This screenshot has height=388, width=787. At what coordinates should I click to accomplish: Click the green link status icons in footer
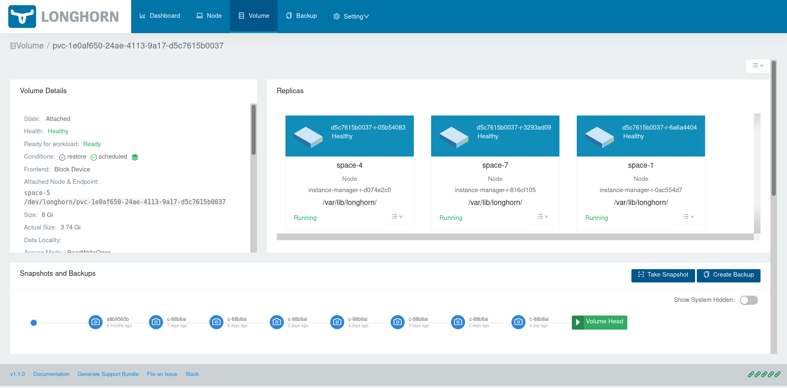click(x=764, y=374)
